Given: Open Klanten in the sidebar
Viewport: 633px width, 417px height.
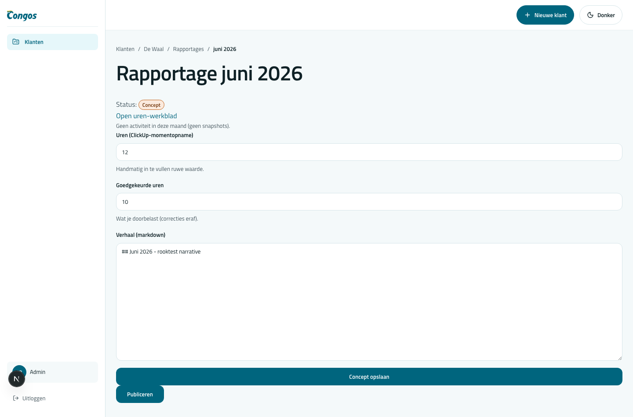Looking at the screenshot, I should tap(52, 42).
